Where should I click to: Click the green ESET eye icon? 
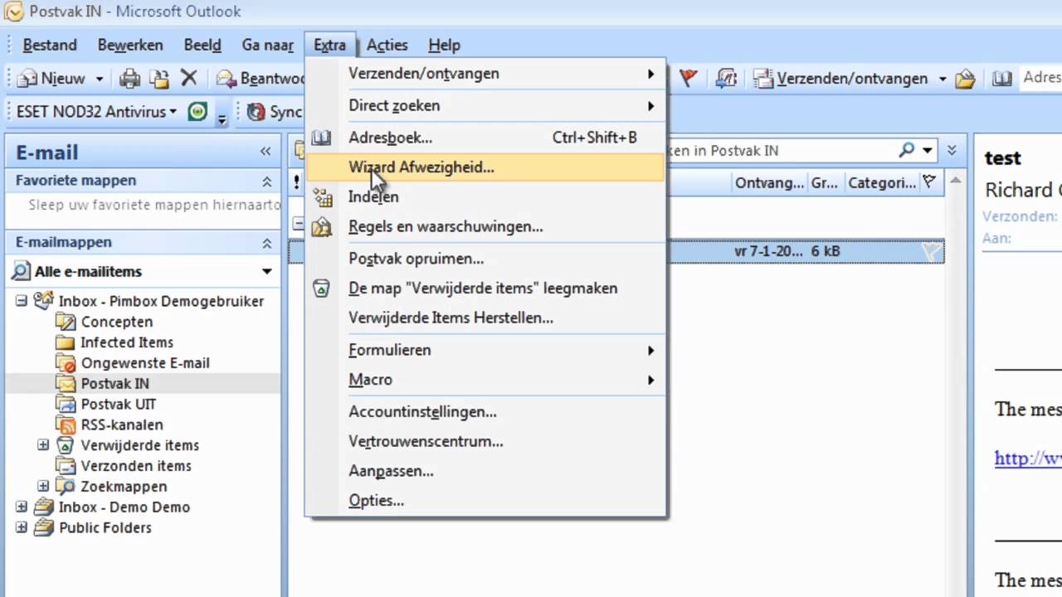click(197, 112)
